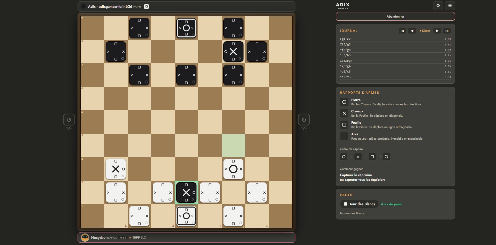
Task: Click the captured-piece icon next to NOIRS
Action: coord(146,6)
